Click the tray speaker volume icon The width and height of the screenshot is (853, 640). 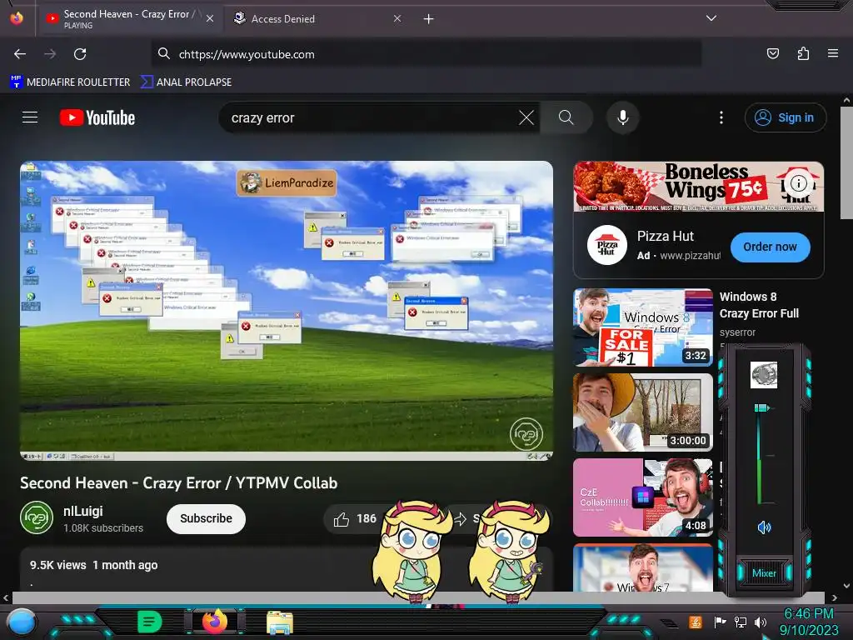760,622
